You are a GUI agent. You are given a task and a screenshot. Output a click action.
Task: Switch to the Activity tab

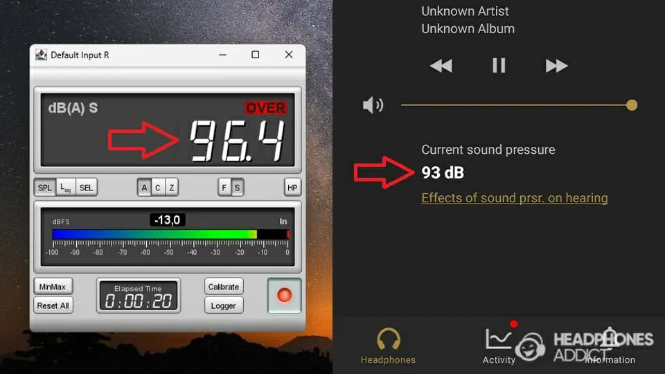499,346
